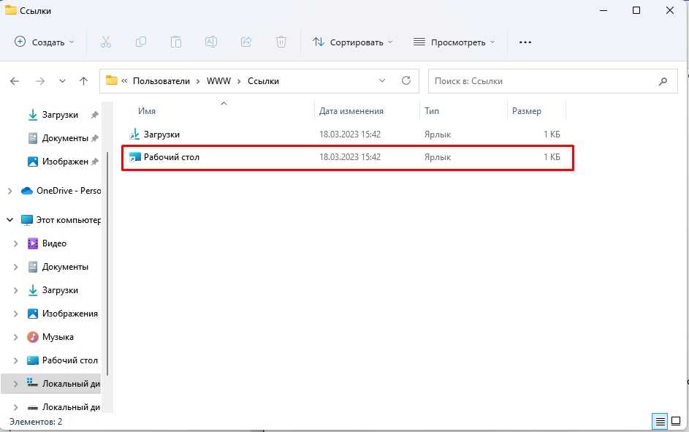Switch to large thumbnails view in status bar
The height and width of the screenshot is (432, 689).
(676, 421)
